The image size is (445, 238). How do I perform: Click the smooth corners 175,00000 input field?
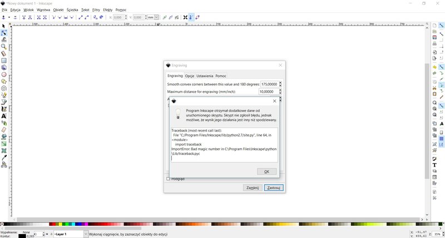tap(270, 84)
